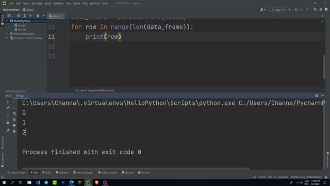Open the JetBrains toolbox icon at top right
The height and width of the screenshot is (186, 330).
pos(326,10)
